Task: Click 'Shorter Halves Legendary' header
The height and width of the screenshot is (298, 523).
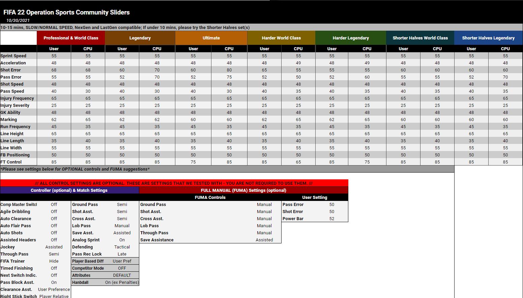Action: coord(488,38)
